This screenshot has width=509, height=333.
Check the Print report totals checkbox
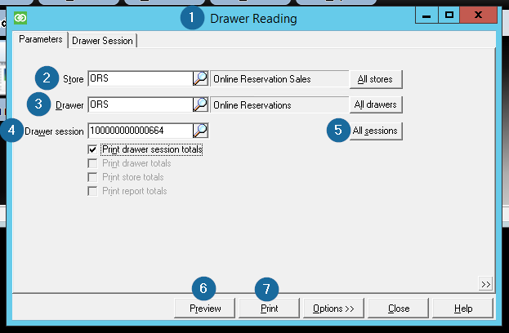point(92,191)
